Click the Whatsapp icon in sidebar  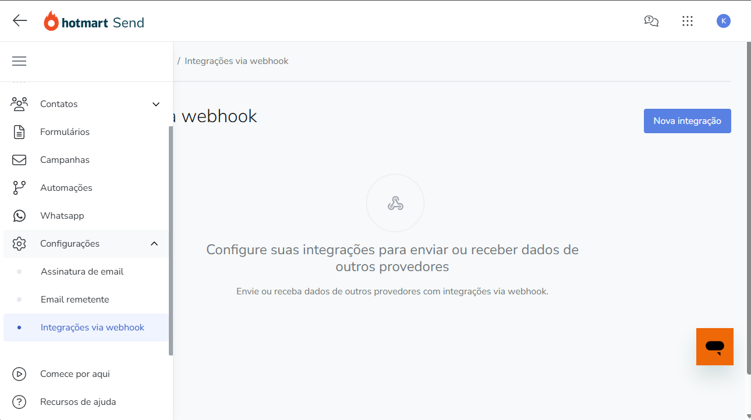(x=19, y=216)
